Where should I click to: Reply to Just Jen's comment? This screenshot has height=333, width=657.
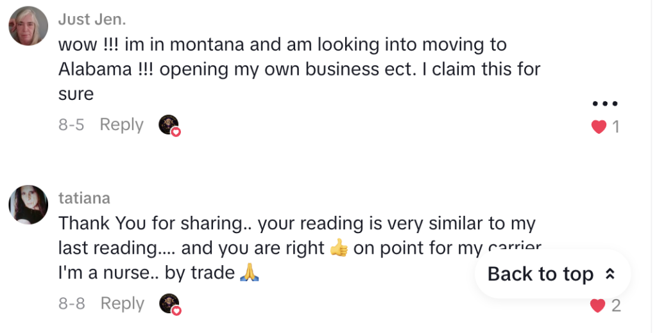tap(121, 125)
